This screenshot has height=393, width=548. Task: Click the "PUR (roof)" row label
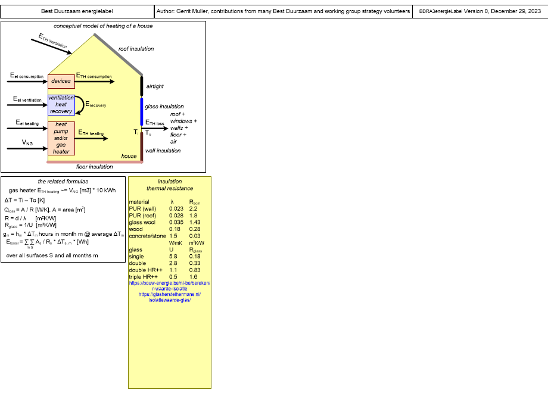pyautogui.click(x=142, y=216)
